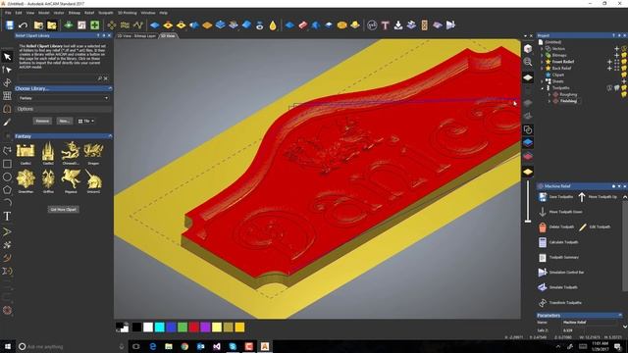Collapse the Choose Library section
The height and width of the screenshot is (353, 628).
point(110,88)
